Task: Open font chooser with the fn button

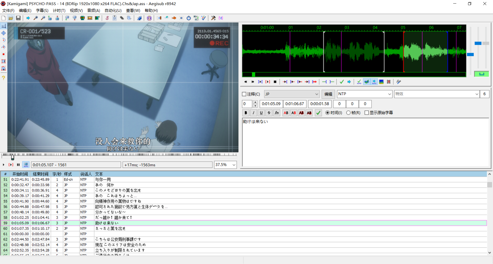Action: click(x=277, y=113)
